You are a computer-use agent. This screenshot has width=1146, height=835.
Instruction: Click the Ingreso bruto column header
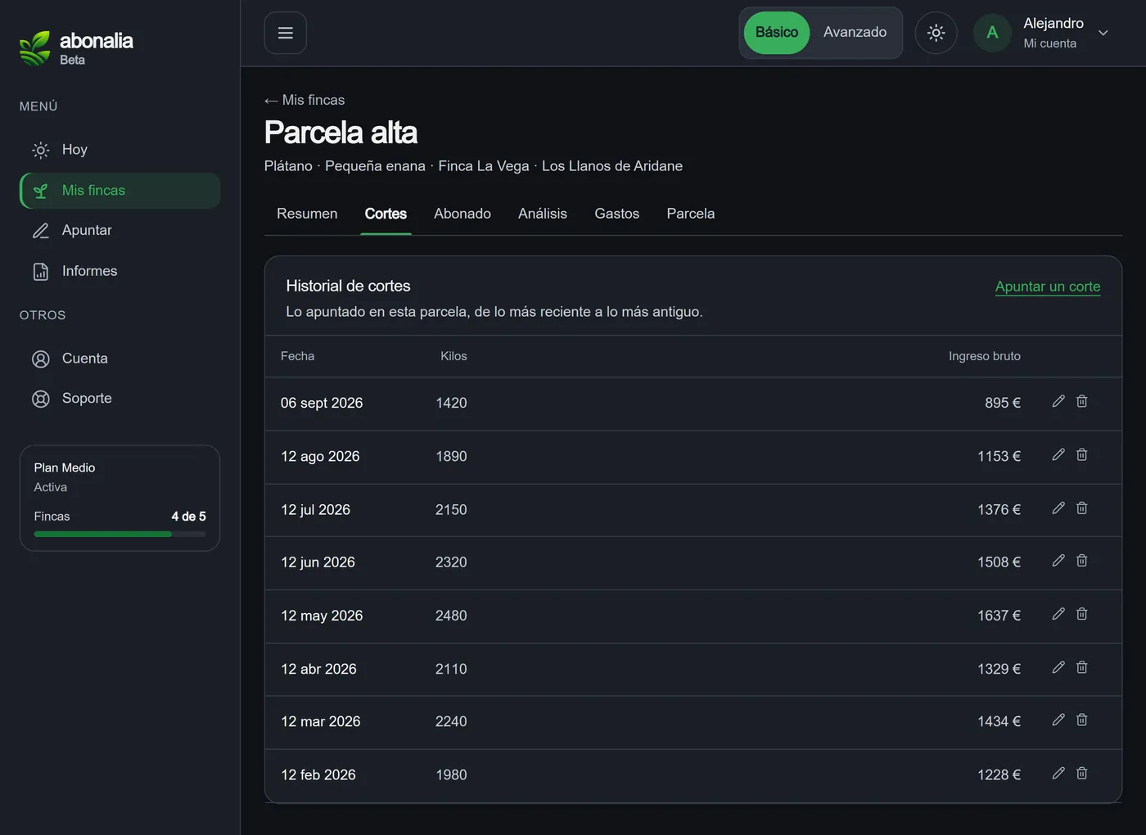[985, 356]
